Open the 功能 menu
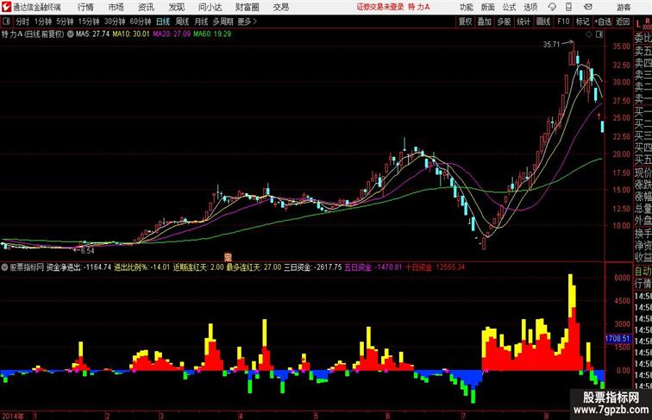This screenshot has height=420, width=652. [466, 7]
